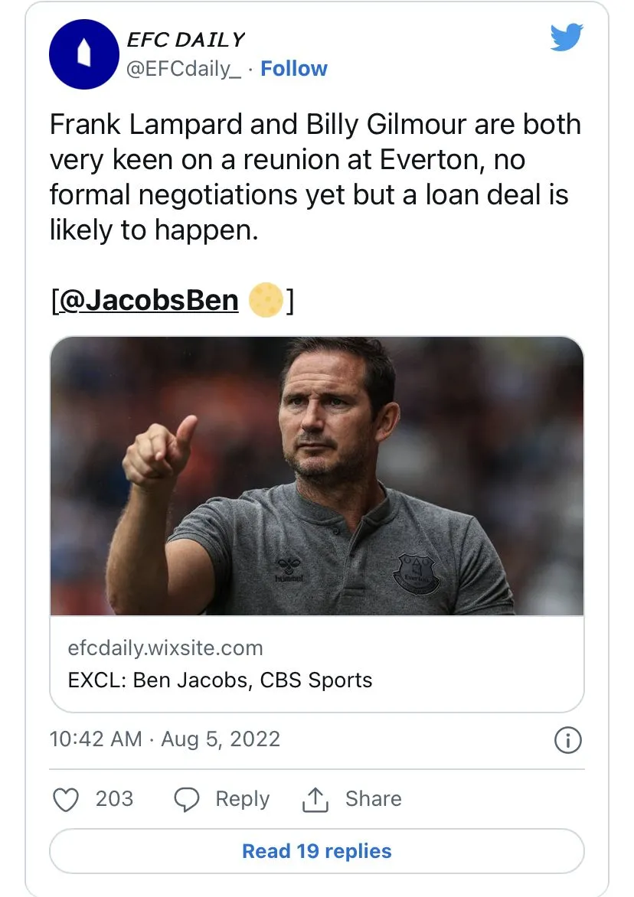
Task: Open the "EXCL: Ben Jacobs, CBS Sports" headline
Action: pos(221,680)
